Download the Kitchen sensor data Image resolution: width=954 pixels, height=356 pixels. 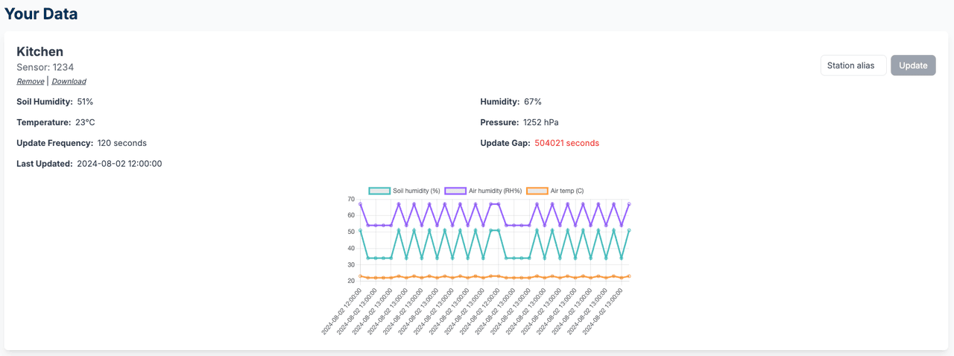(69, 81)
